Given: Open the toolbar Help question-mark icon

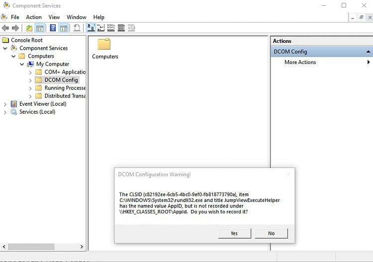Looking at the screenshot, I should [x=53, y=28].
